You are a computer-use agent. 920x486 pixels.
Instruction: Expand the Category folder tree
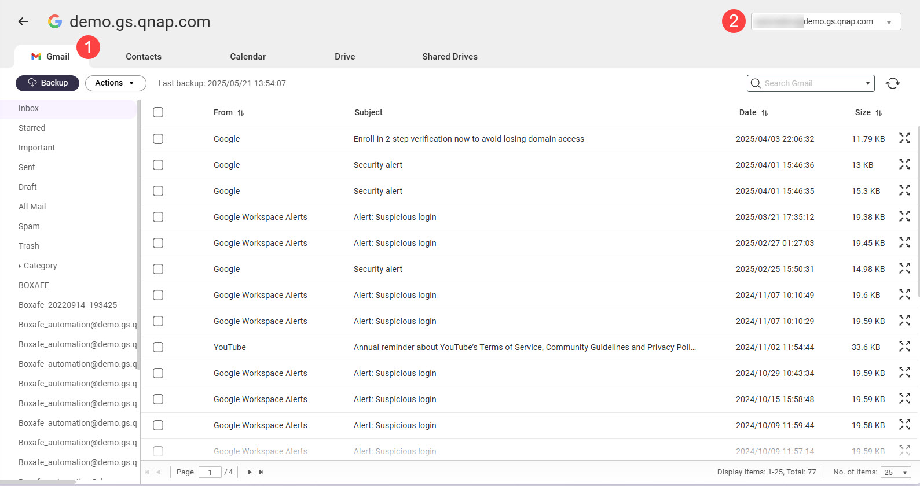click(20, 266)
